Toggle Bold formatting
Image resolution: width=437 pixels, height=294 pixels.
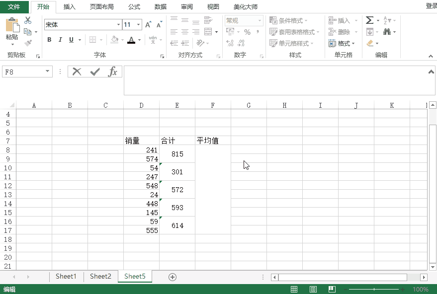(49, 40)
